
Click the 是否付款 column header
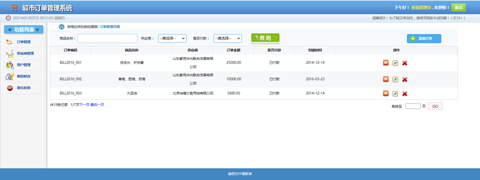tap(274, 50)
